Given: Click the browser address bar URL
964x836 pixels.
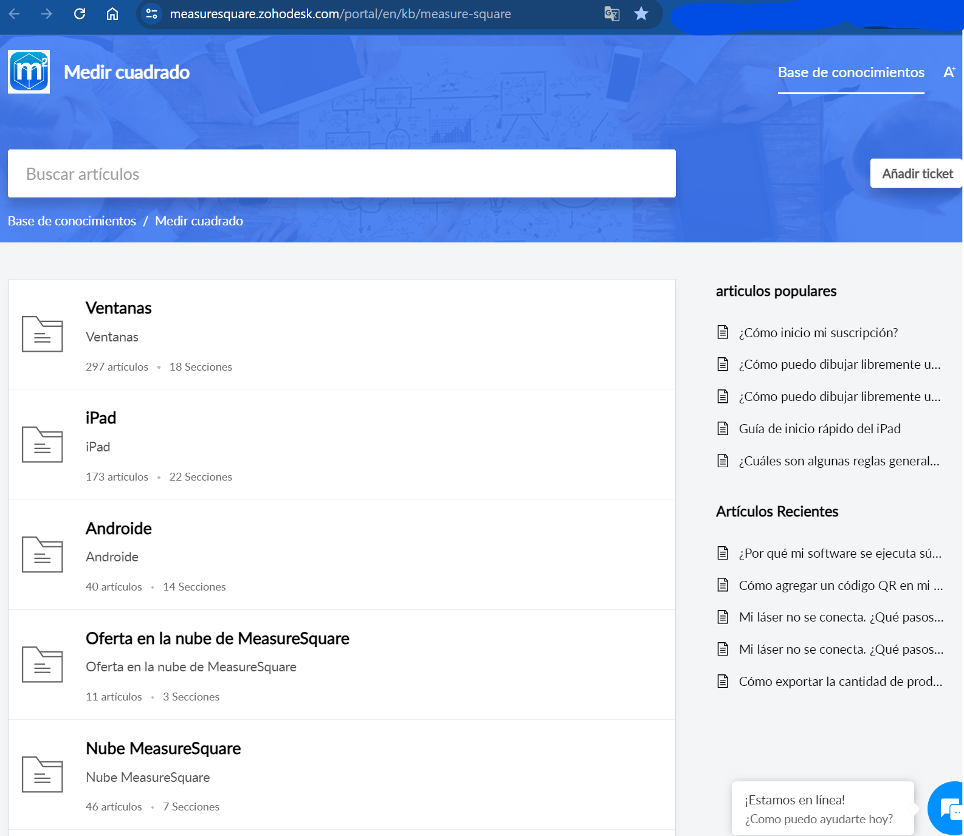Looking at the screenshot, I should pyautogui.click(x=340, y=14).
